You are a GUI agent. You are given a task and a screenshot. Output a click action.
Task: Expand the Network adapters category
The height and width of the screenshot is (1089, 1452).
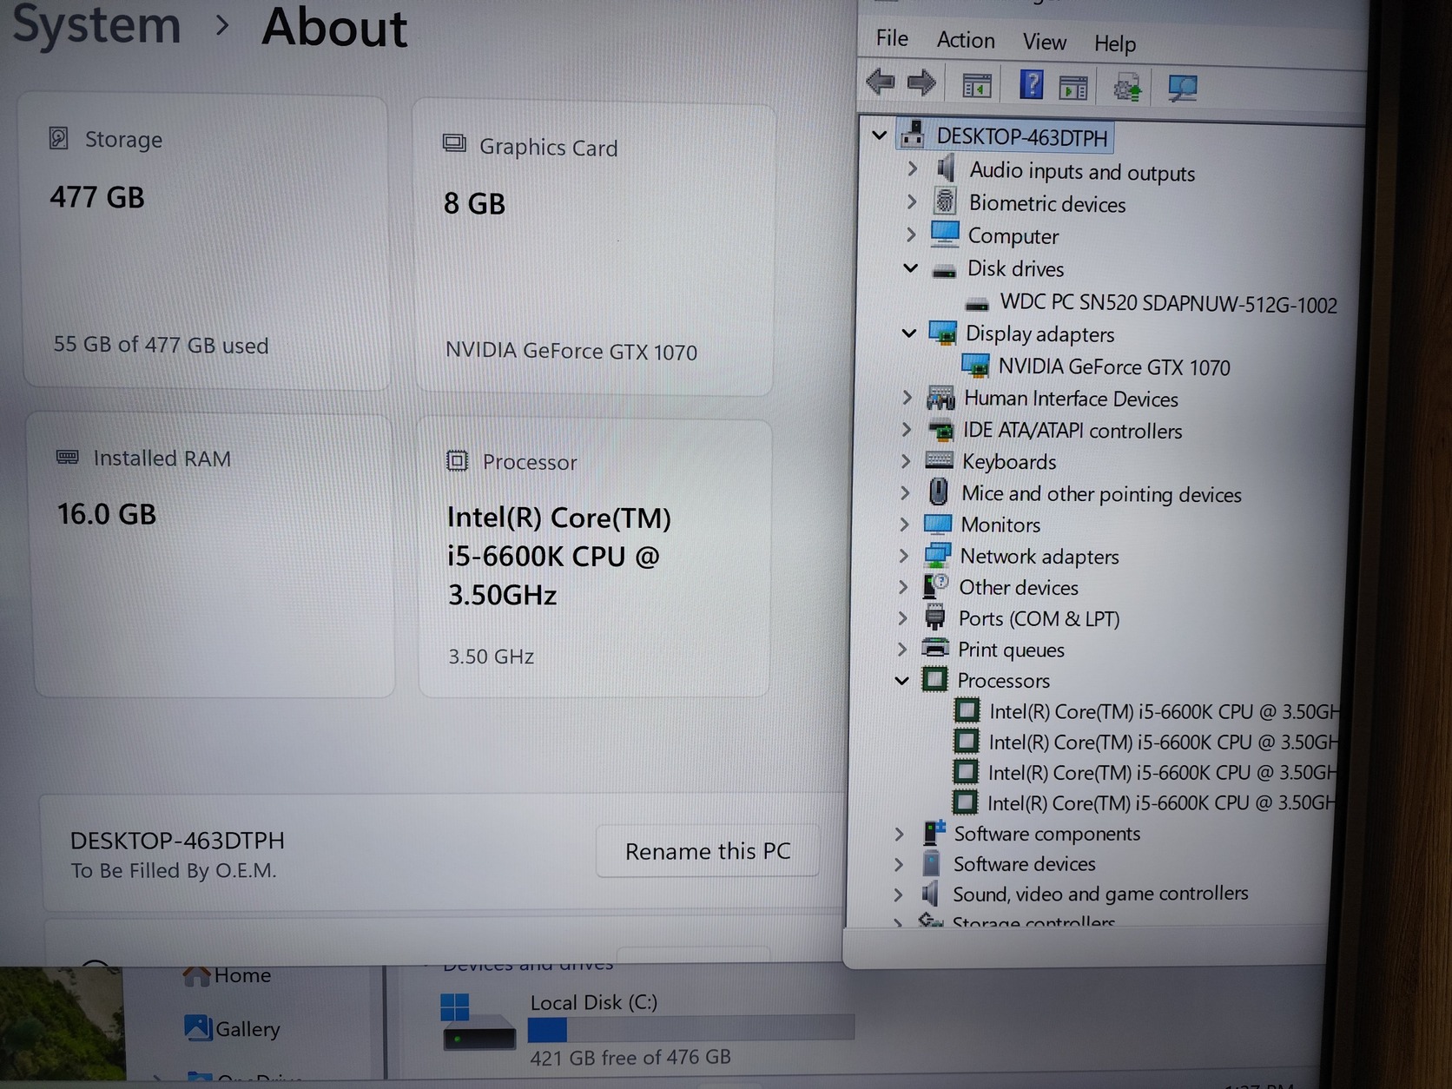tap(904, 555)
